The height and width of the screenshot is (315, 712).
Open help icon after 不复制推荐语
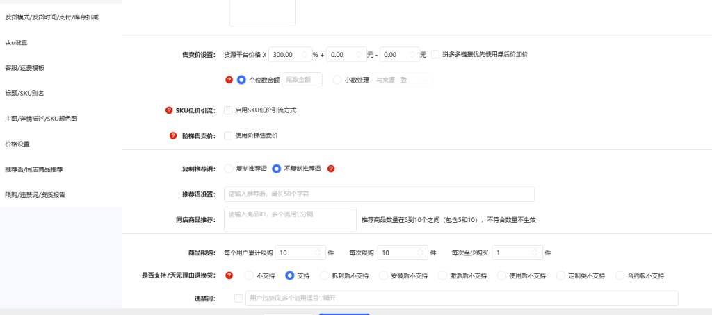(x=331, y=169)
